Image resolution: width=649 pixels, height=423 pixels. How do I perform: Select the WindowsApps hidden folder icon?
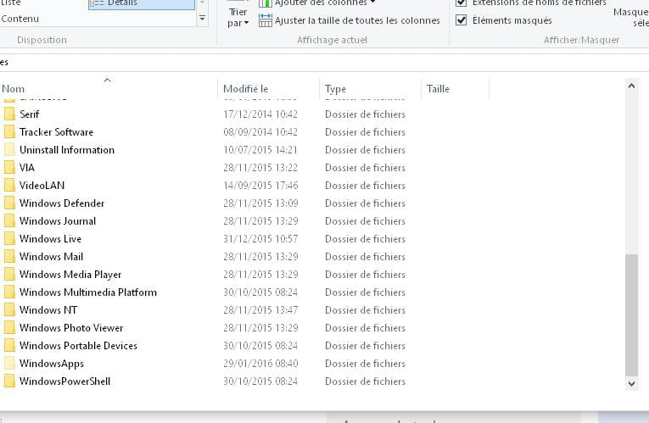tap(9, 364)
